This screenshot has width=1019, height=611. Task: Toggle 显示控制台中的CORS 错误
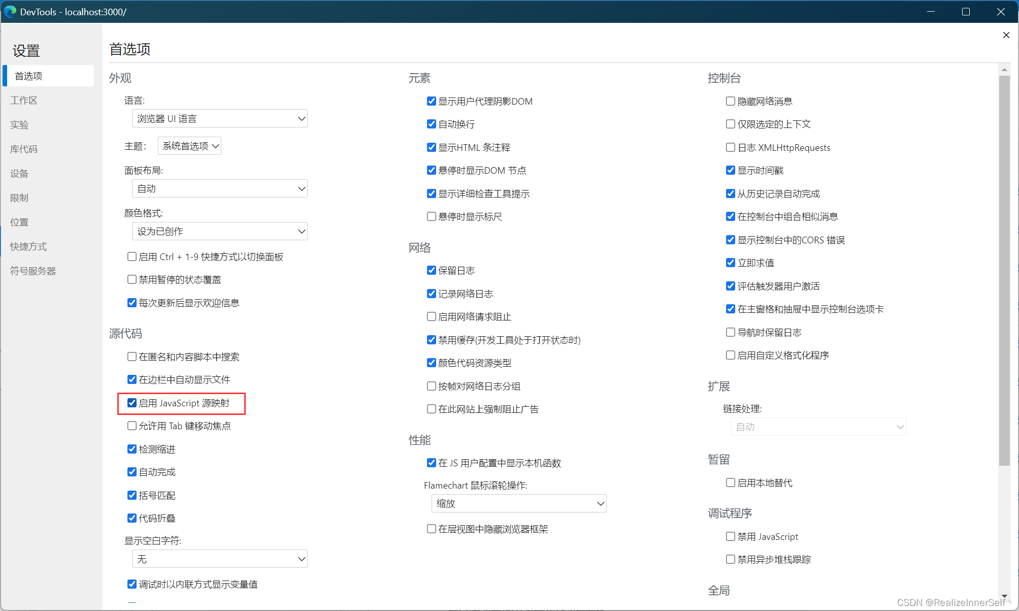(731, 240)
